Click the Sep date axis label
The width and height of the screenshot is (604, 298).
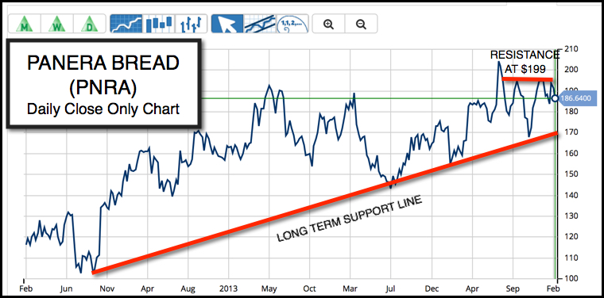tap(513, 288)
